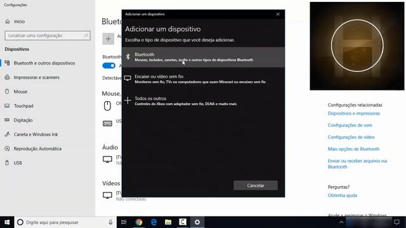The width and height of the screenshot is (406, 228).
Task: Click Settings gear icon in taskbar
Action: 197,222
